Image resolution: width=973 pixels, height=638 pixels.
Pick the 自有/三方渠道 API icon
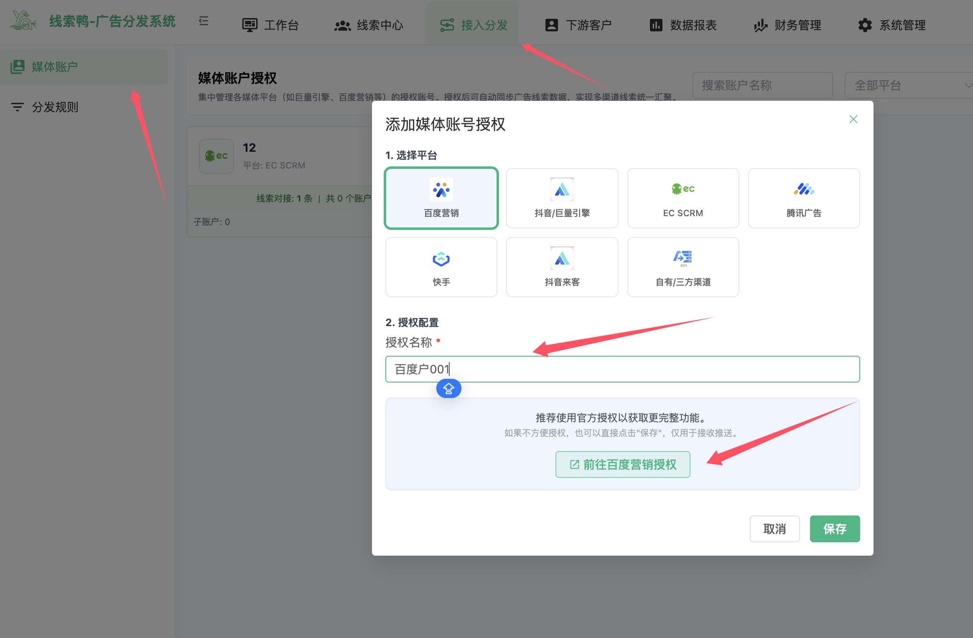[x=683, y=258]
